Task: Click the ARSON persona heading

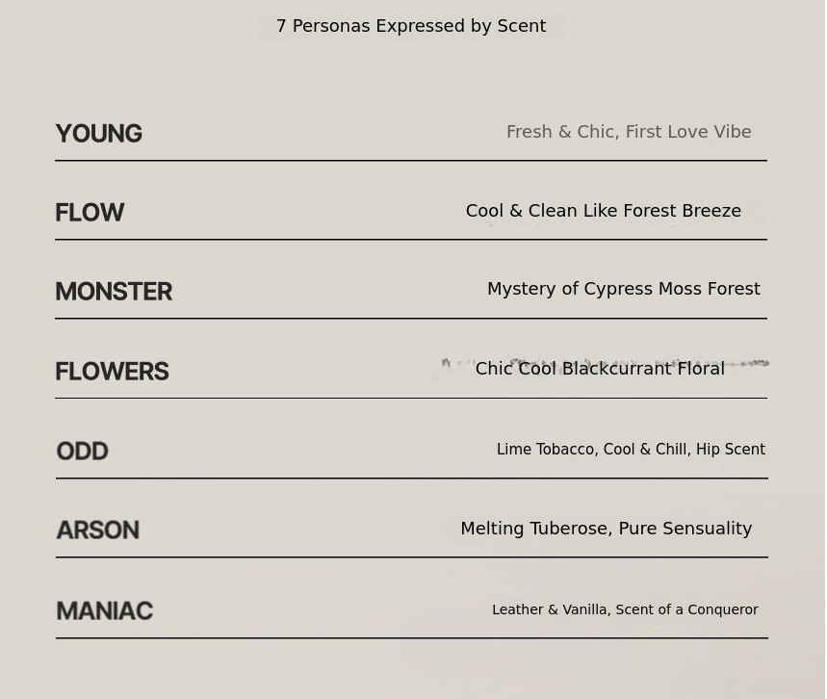Action: 97,531
